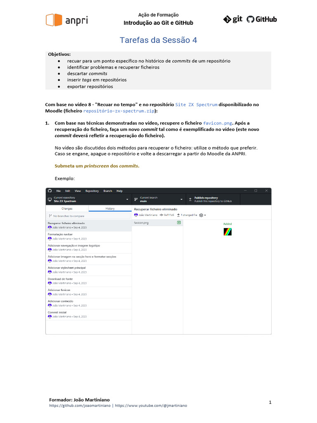Click the branch icon beside Current branch
The height and width of the screenshot is (423, 317).
(136, 200)
